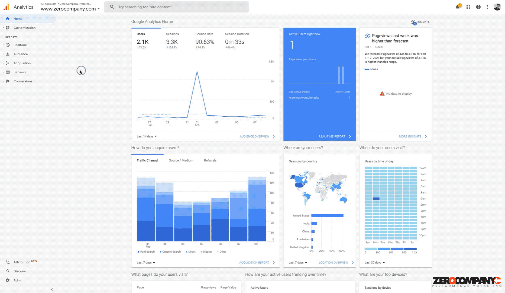Click the search magnifier icon
Image resolution: width=505 pixels, height=293 pixels.
[x=112, y=7]
